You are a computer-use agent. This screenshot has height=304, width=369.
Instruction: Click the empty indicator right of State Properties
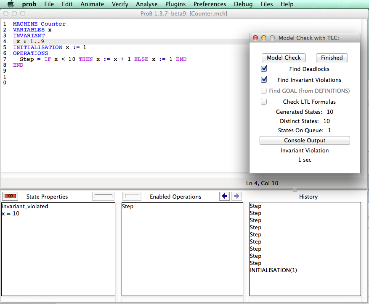(x=103, y=196)
